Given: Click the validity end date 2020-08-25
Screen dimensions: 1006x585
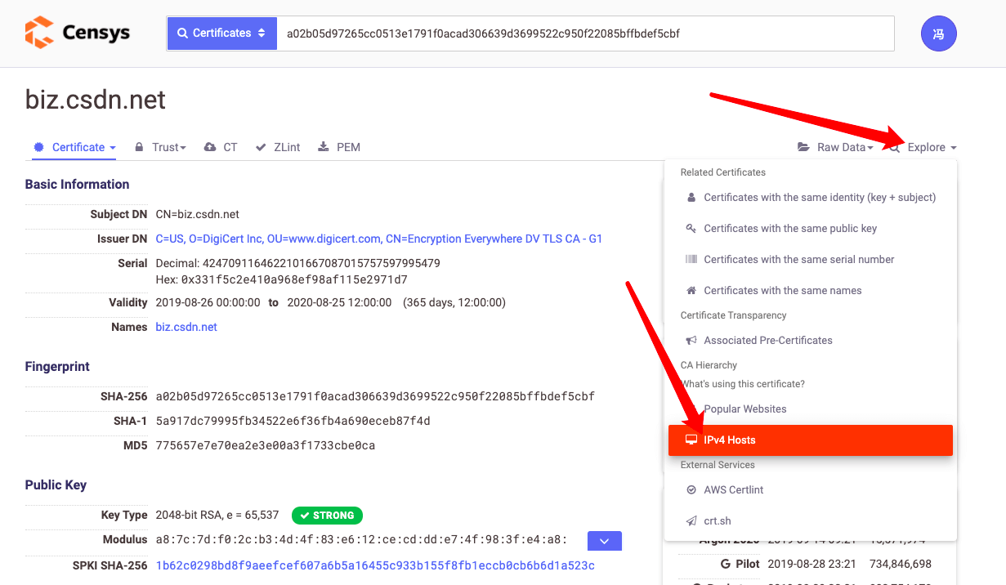Looking at the screenshot, I should click(x=339, y=302).
